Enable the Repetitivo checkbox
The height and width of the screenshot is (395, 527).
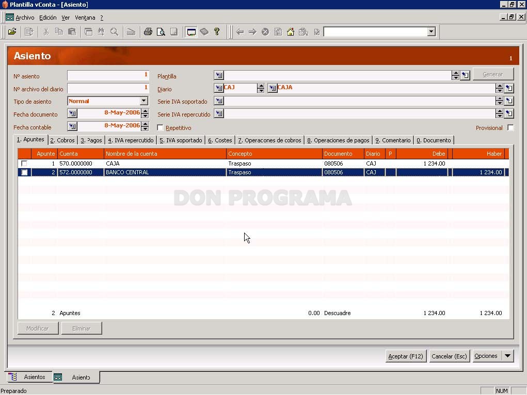coord(161,128)
